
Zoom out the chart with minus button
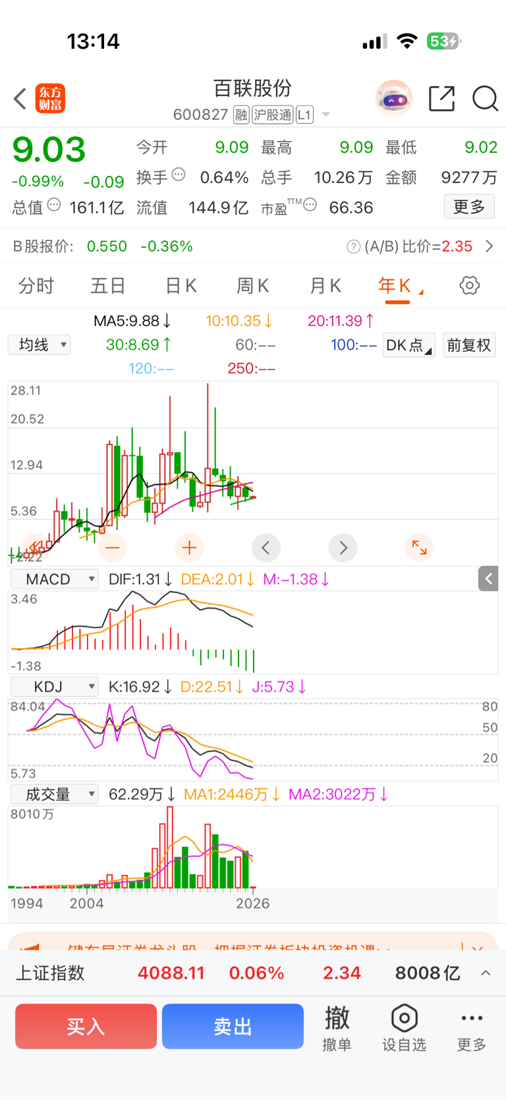coord(113,547)
